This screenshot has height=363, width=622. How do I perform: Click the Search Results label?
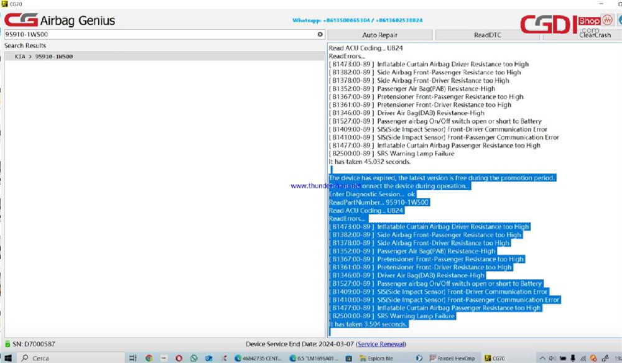pos(25,45)
